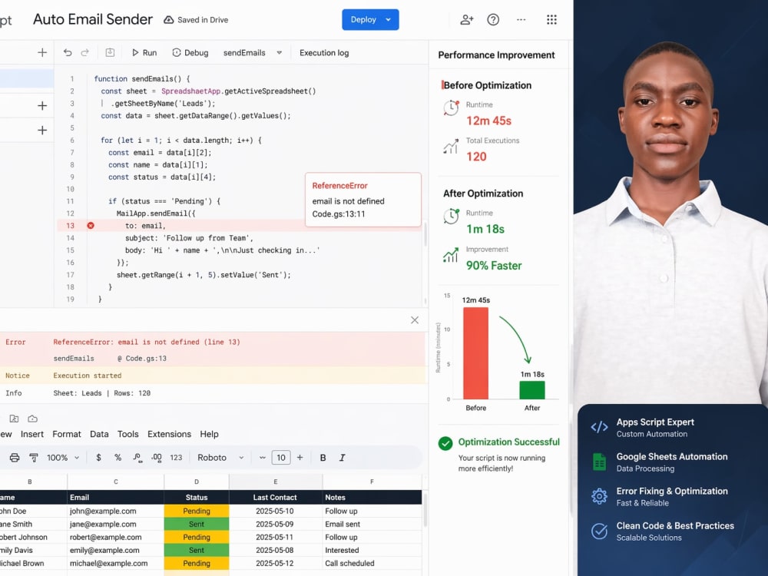Viewport: 768px width, 576px height.
Task: Open the Data menu
Action: coord(99,434)
